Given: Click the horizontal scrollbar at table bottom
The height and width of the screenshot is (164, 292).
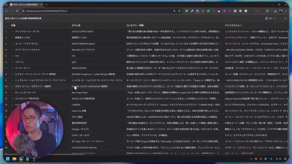Looking at the screenshot, I should [x=45, y=154].
